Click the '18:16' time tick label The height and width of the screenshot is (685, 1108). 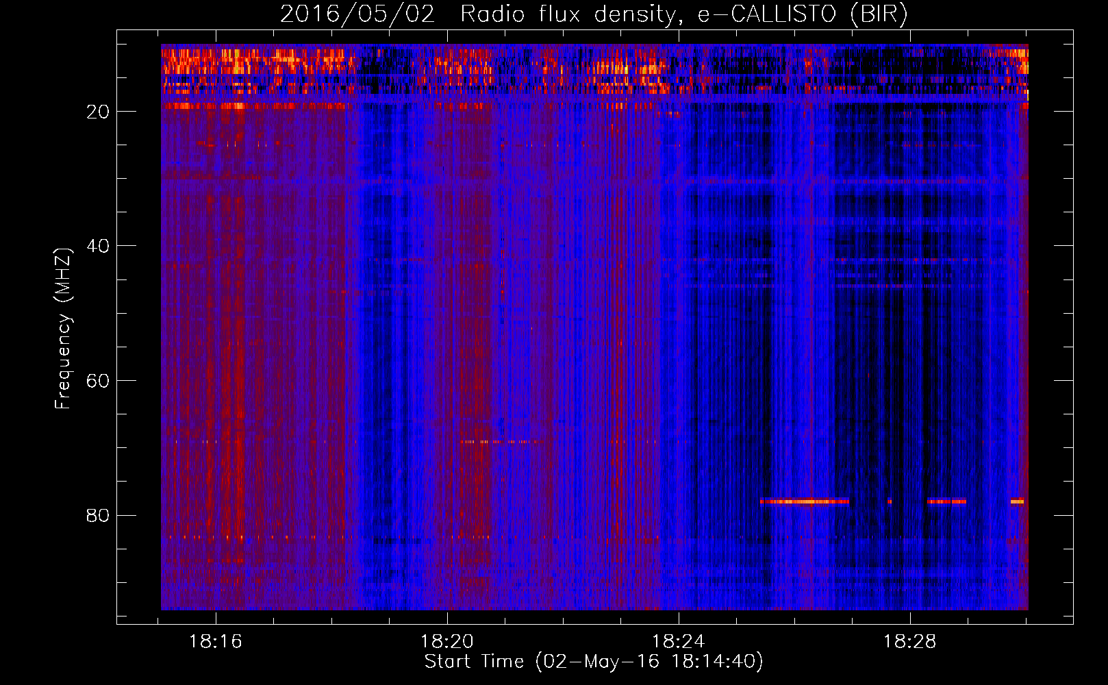tap(216, 642)
